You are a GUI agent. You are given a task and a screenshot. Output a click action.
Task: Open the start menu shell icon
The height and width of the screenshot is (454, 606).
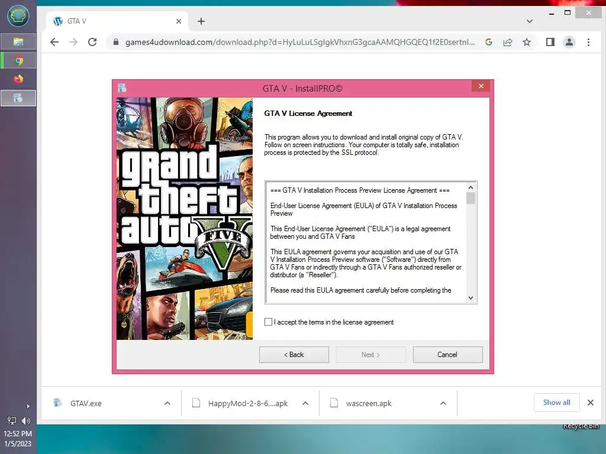[x=18, y=16]
